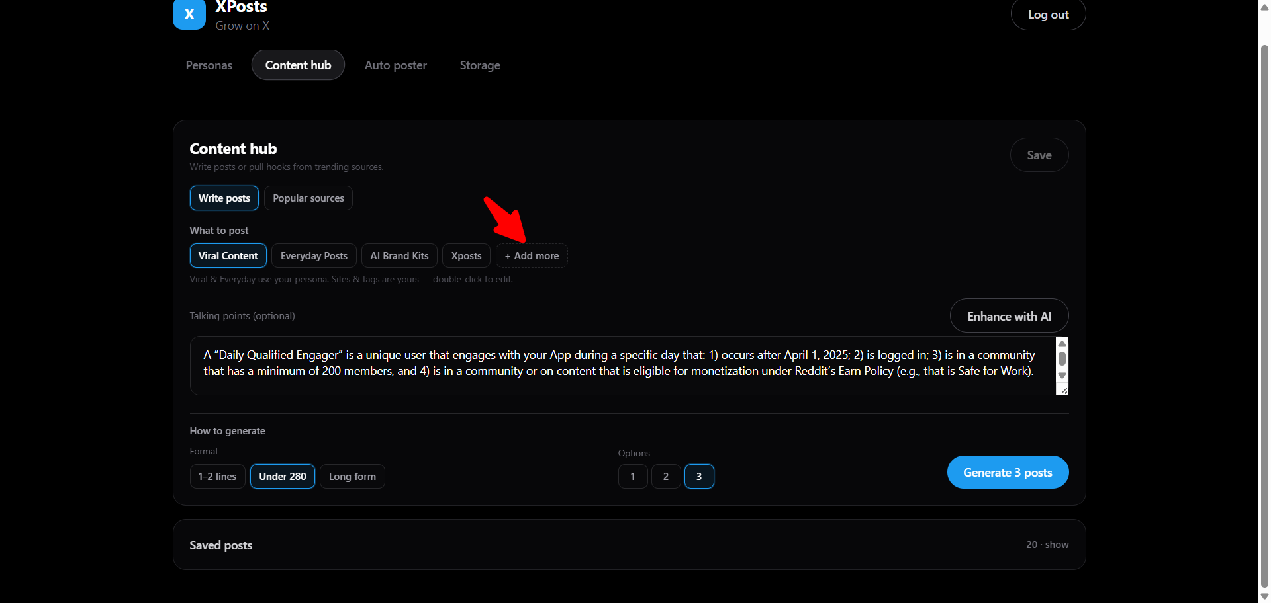Screen dimensions: 1271x603
Task: Open the Personas tab
Action: tap(209, 65)
